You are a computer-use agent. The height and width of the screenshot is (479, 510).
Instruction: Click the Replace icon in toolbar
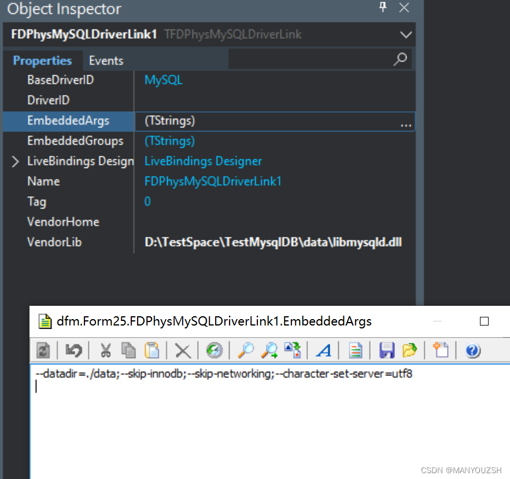(x=293, y=350)
